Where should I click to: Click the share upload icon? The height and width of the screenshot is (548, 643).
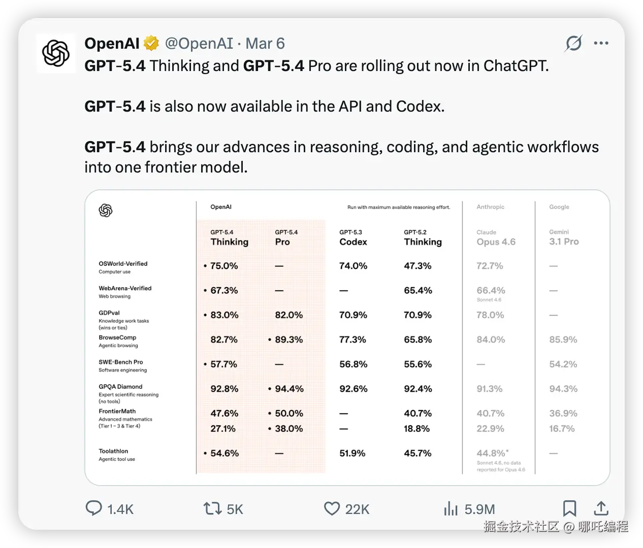point(601,508)
